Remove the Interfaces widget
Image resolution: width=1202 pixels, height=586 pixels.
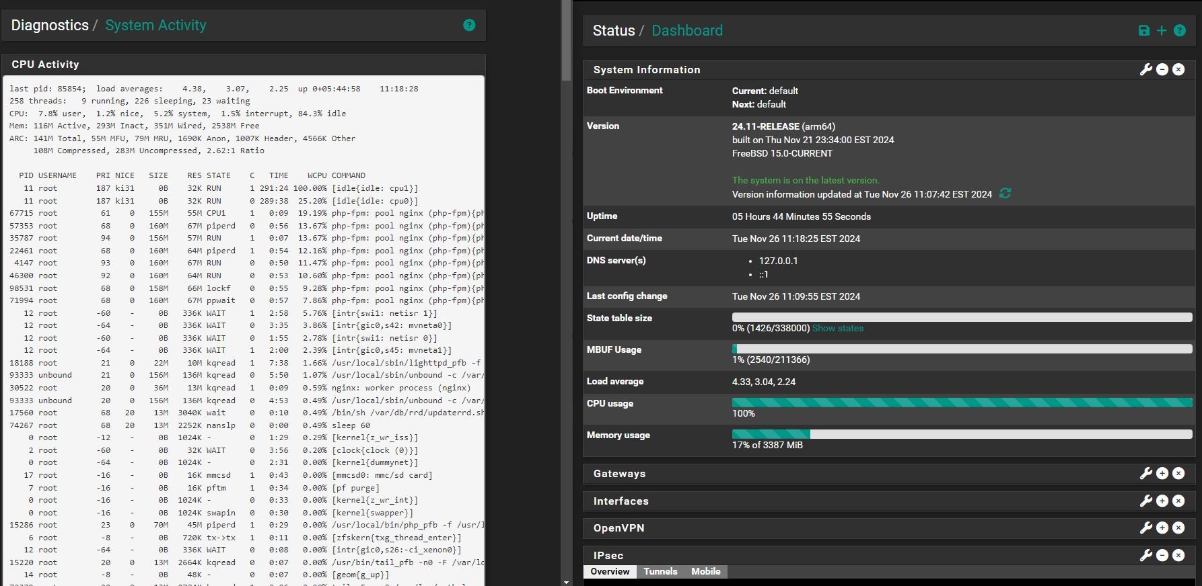pos(1178,501)
